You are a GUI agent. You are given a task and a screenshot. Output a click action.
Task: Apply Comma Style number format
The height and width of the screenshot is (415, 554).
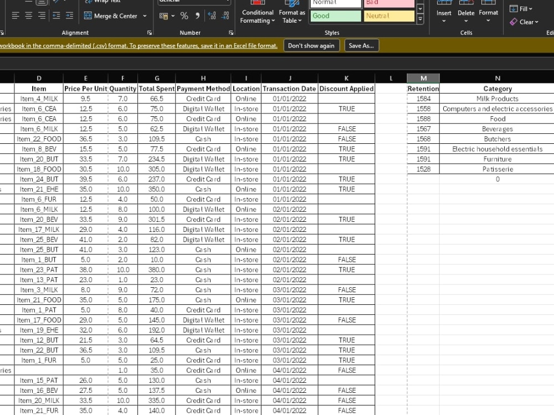tap(198, 16)
